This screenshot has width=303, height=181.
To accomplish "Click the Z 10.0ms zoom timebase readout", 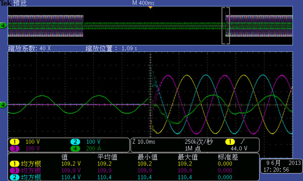I will point(144,142).
